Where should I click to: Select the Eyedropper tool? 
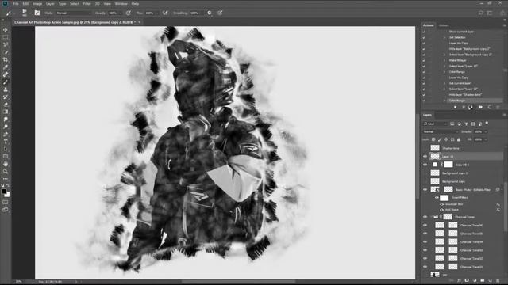point(6,66)
